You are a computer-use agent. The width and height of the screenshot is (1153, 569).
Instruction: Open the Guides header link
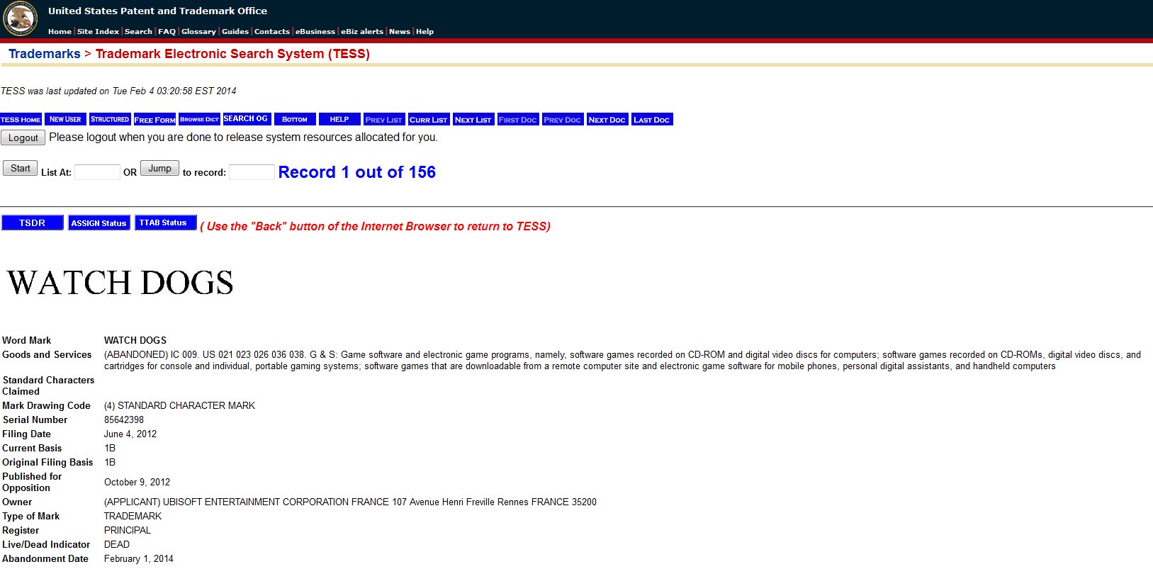pos(235,31)
